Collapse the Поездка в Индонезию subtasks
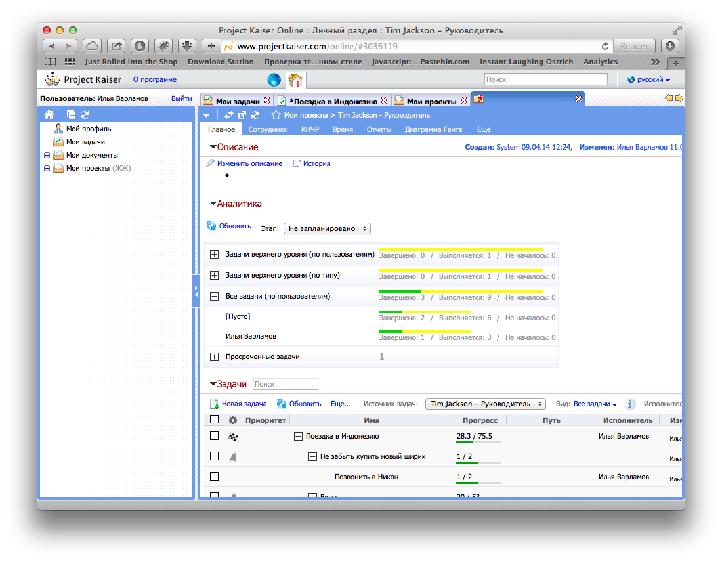The height and width of the screenshot is (562, 722). (x=299, y=436)
